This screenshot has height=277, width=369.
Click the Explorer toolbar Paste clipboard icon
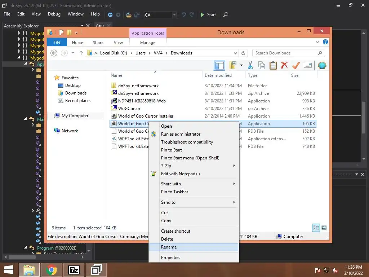pos(273,65)
